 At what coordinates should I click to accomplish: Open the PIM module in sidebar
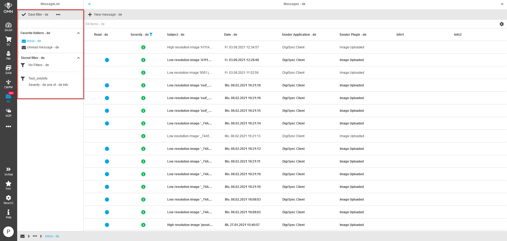(8, 55)
